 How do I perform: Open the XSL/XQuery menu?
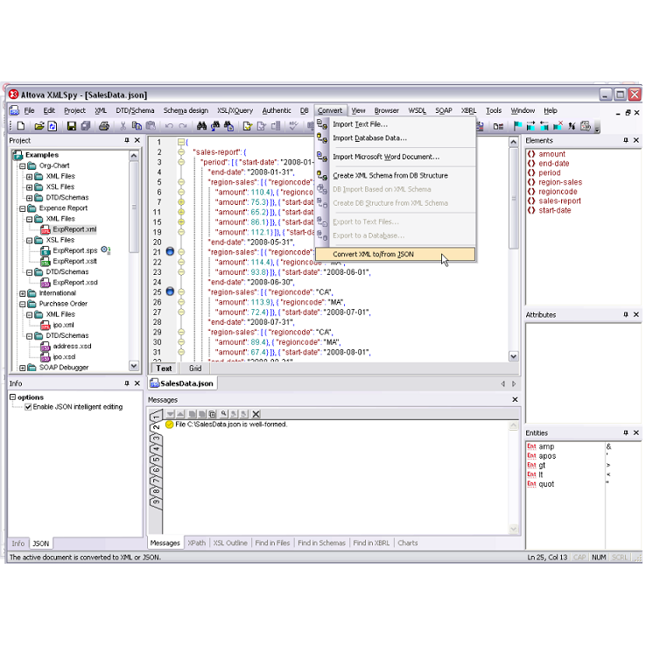[235, 110]
